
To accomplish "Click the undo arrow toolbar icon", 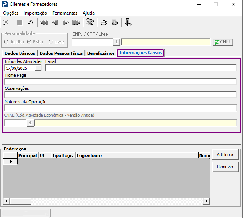I will click(x=30, y=22).
